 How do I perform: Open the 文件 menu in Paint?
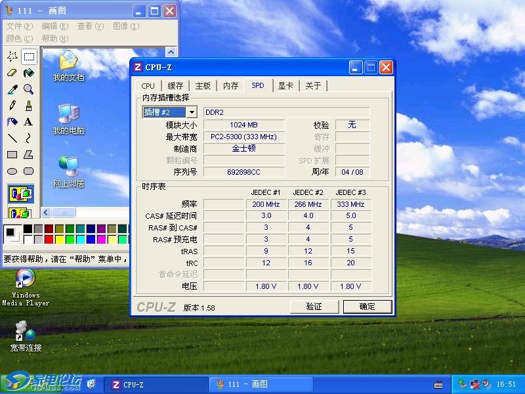point(20,26)
